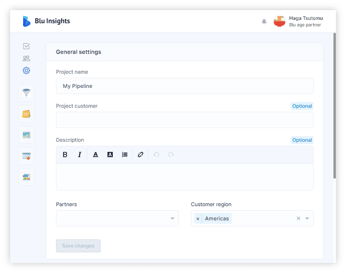Screen dimensions: 346x273
Task: Click the Blu Insights logo icon
Action: tap(26, 21)
